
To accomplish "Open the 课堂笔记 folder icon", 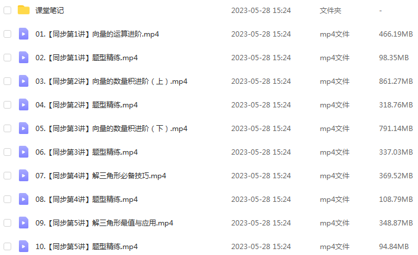I will tap(24, 10).
